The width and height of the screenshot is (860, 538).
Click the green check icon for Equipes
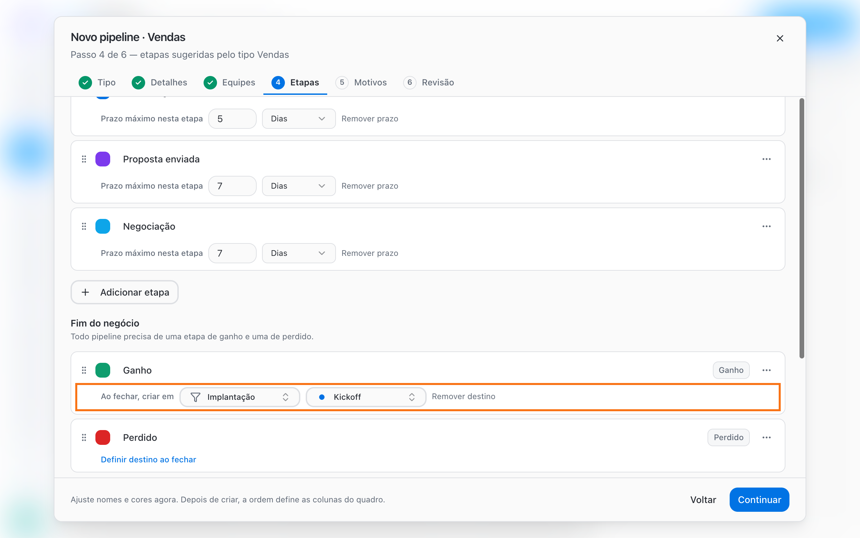(x=210, y=83)
